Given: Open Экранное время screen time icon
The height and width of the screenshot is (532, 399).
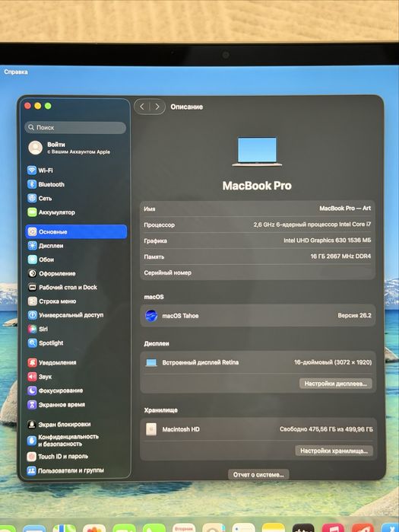Looking at the screenshot, I should coord(32,405).
